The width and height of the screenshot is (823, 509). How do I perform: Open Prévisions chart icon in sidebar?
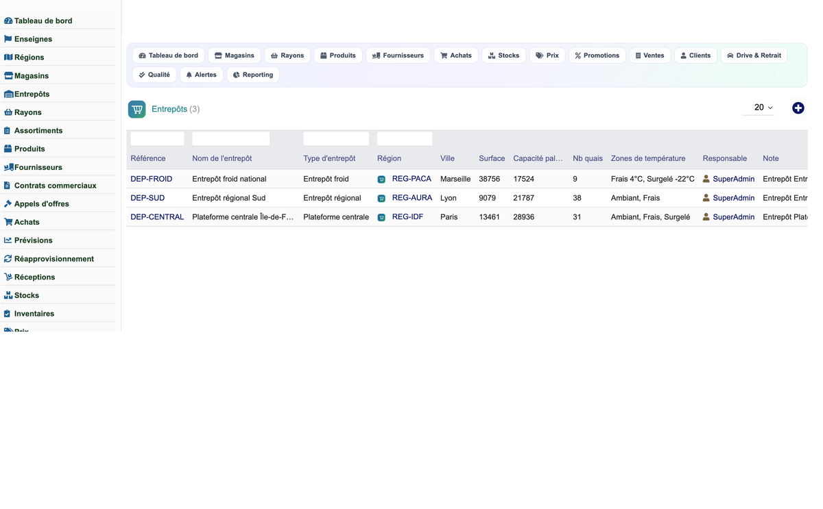point(8,240)
